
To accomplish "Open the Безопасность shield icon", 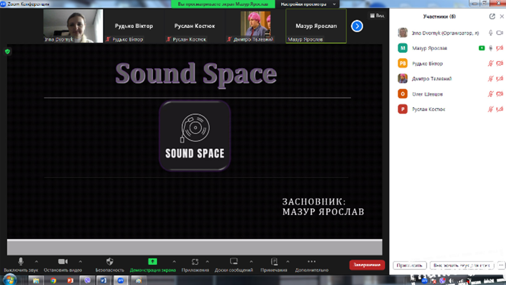I will [x=110, y=262].
